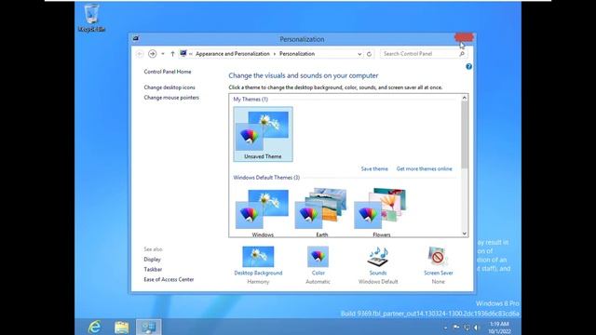Click the breadcrumb separator arrow after Appearance and Personalization
596x335 pixels.
(x=275, y=54)
